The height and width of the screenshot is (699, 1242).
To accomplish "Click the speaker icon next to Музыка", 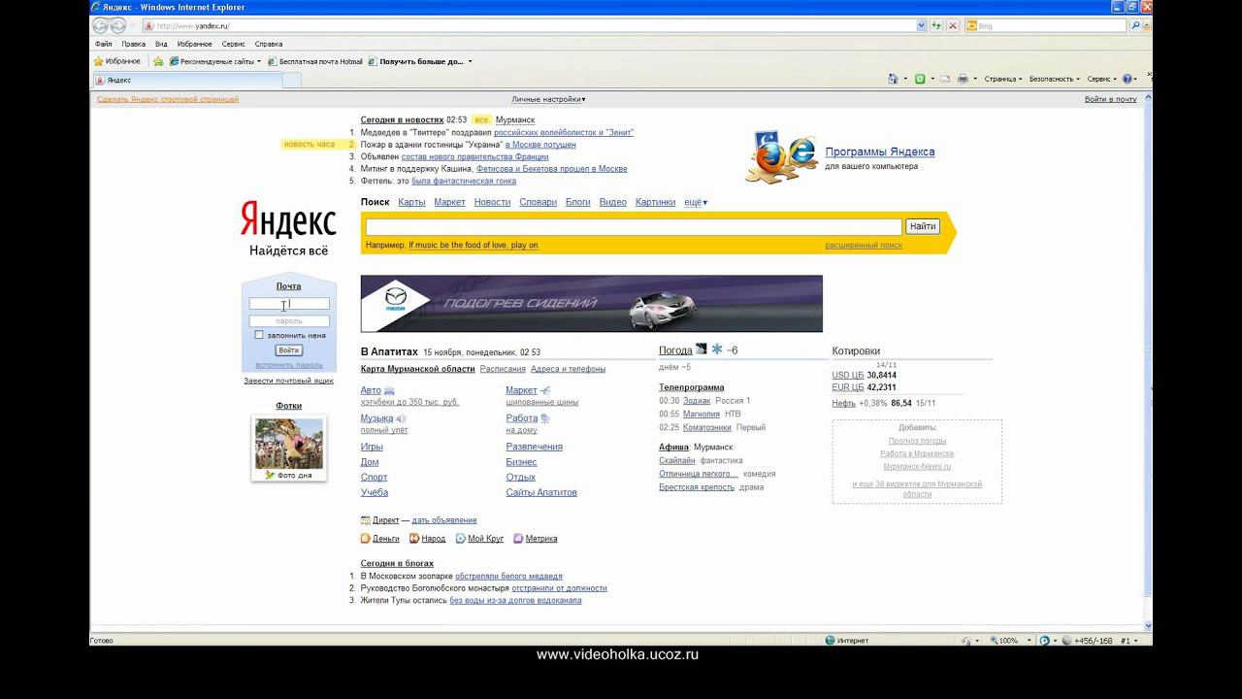I will click(x=401, y=418).
